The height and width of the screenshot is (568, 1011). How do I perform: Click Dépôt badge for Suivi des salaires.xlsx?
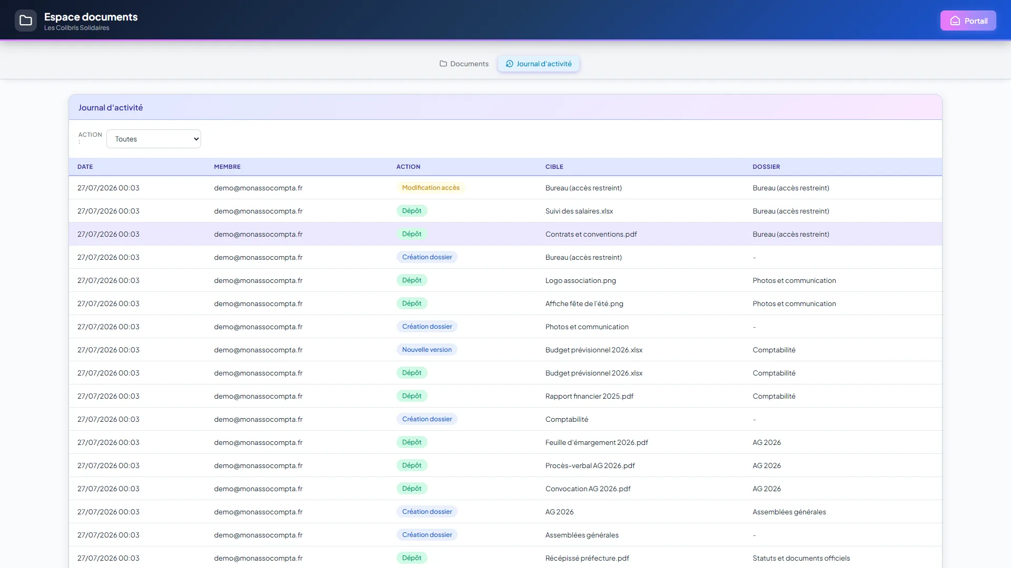412,211
